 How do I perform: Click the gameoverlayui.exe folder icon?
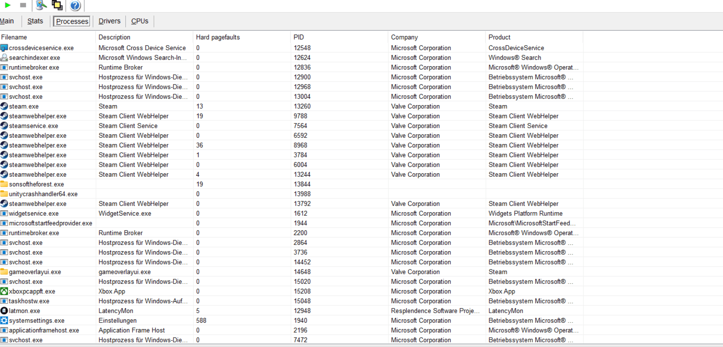tap(4, 272)
